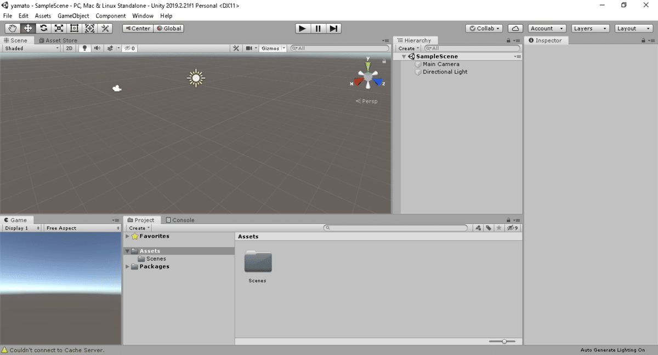The width and height of the screenshot is (658, 355).
Task: Click the scene gizmo Y axis cone
Action: tap(368, 66)
